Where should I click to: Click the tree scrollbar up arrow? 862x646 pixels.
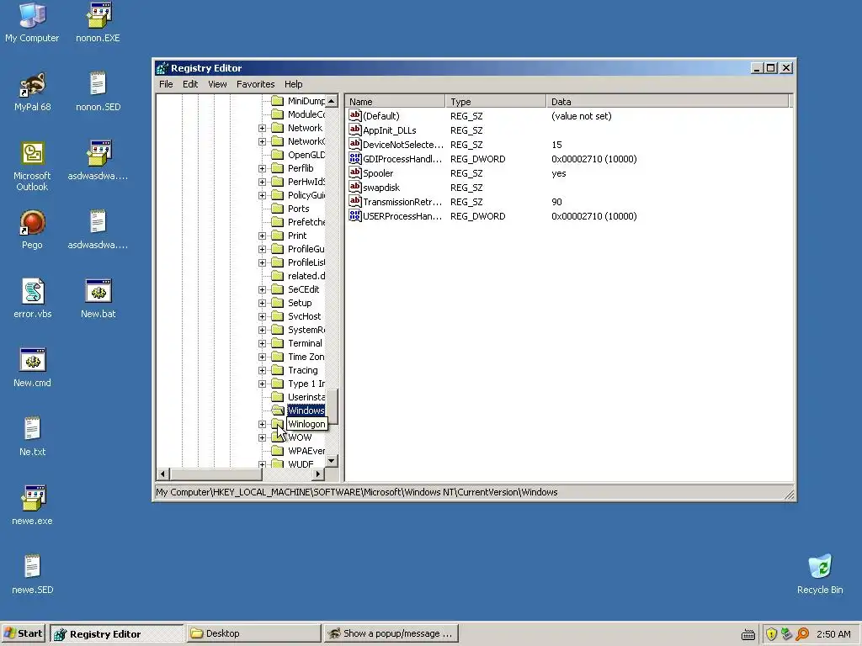pyautogui.click(x=332, y=101)
